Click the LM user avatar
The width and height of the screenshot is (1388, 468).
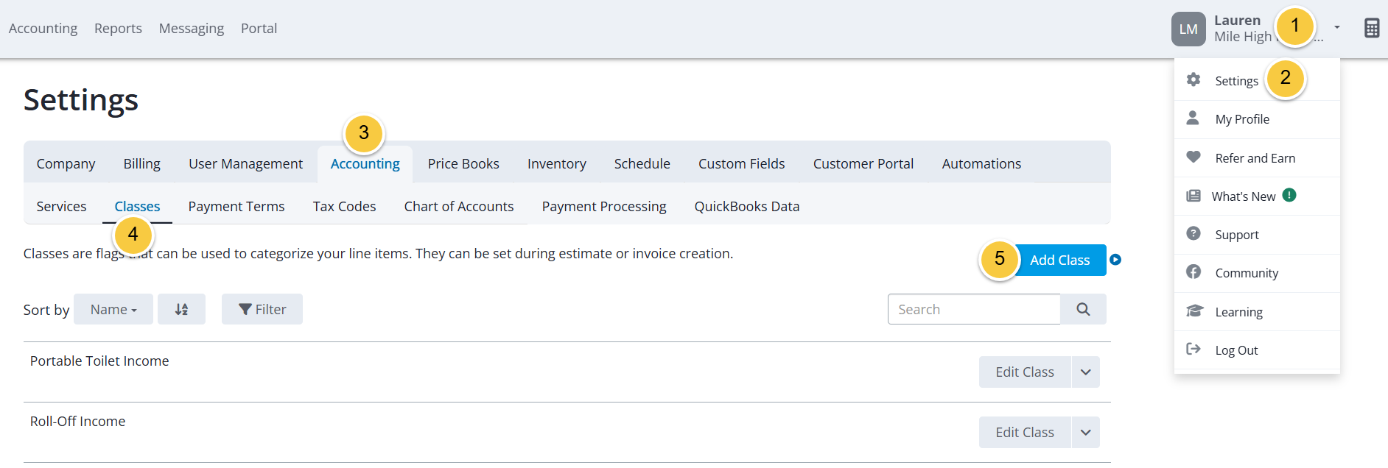click(1188, 29)
